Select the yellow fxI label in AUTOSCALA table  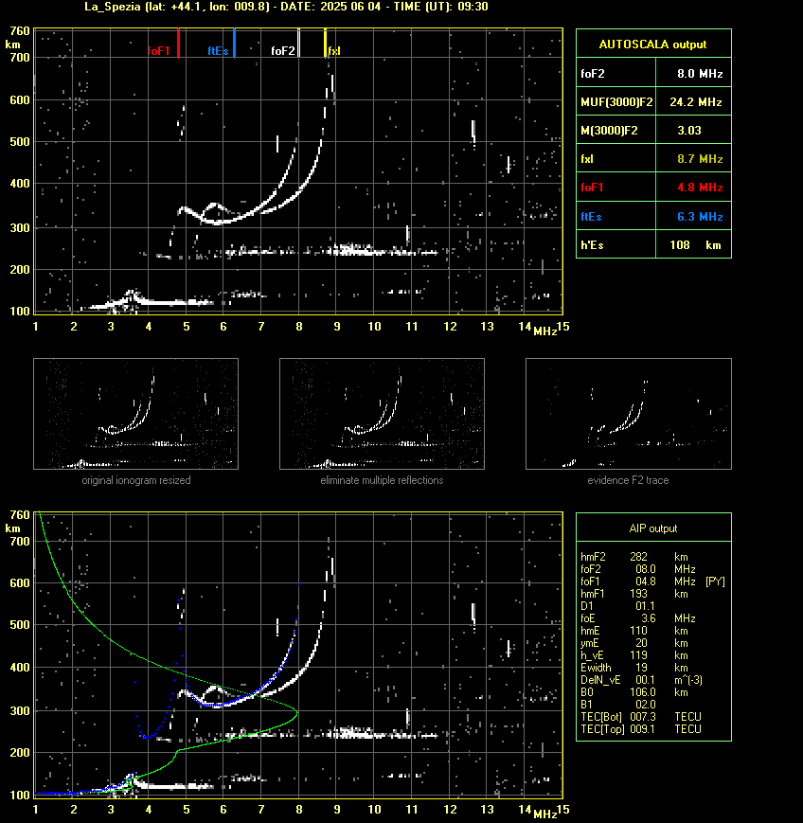pyautogui.click(x=587, y=159)
